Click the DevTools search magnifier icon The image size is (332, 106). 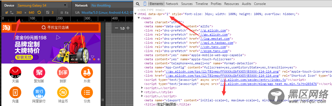click(137, 4)
